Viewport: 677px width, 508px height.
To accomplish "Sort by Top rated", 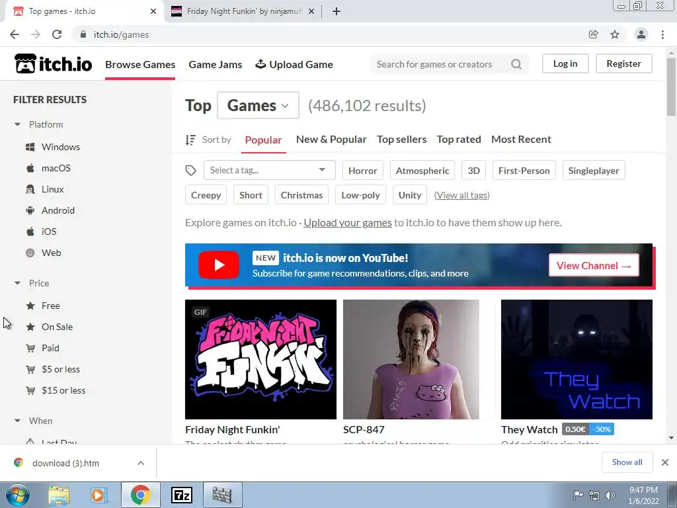I will pos(459,139).
